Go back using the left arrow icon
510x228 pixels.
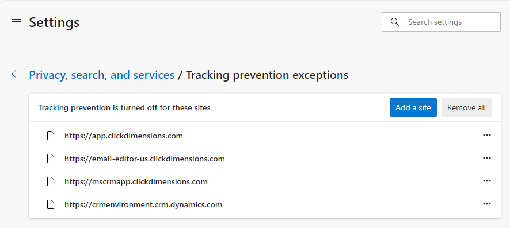click(x=16, y=74)
